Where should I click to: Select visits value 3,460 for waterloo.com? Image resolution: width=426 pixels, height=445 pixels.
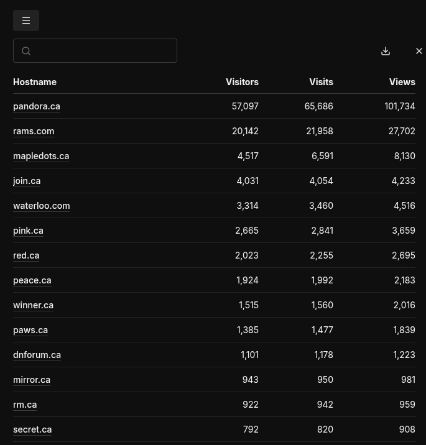click(321, 206)
